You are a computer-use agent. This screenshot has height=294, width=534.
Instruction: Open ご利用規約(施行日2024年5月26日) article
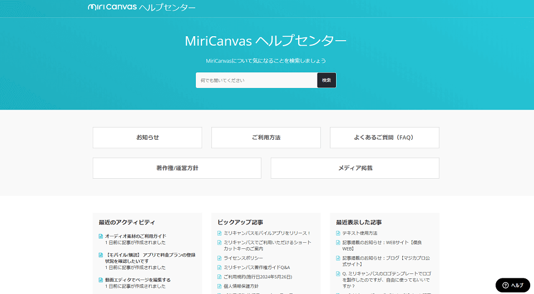[x=258, y=277]
